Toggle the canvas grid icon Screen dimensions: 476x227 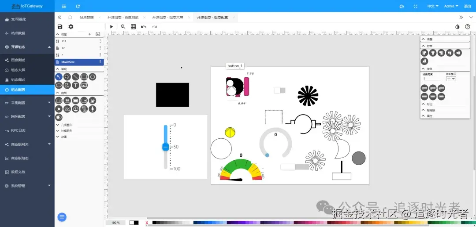click(133, 27)
